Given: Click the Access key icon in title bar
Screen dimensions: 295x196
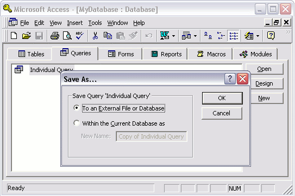Looking at the screenshot, I should point(8,9).
